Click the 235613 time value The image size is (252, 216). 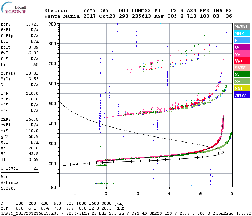point(141,16)
